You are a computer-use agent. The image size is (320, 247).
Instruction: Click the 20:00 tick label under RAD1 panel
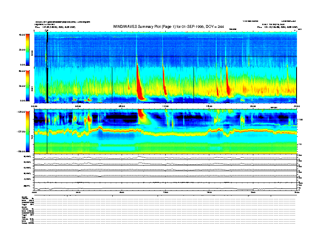pyautogui.click(x=253, y=106)
